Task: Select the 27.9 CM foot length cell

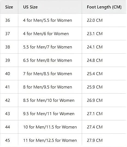Action: 104,140
